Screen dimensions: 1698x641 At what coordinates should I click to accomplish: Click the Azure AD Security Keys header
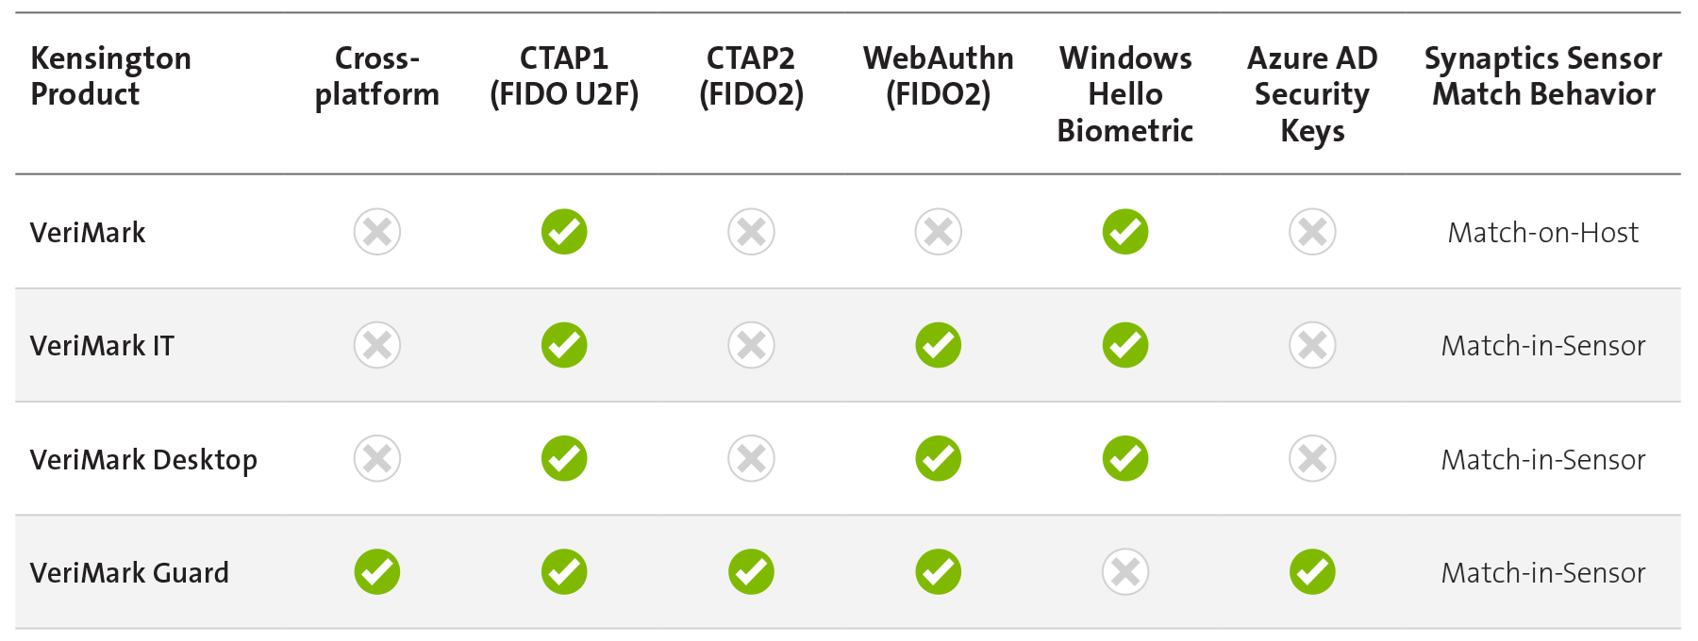[1312, 94]
